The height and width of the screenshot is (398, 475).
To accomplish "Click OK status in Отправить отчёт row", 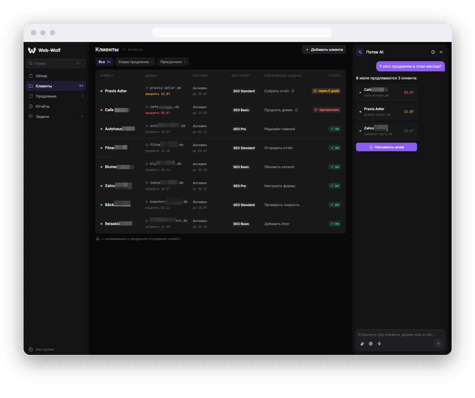I will point(334,148).
